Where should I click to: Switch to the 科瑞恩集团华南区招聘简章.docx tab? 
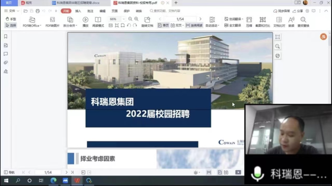78,3
